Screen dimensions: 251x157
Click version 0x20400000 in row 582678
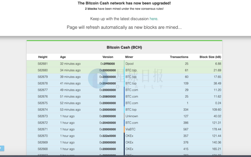(108, 83)
